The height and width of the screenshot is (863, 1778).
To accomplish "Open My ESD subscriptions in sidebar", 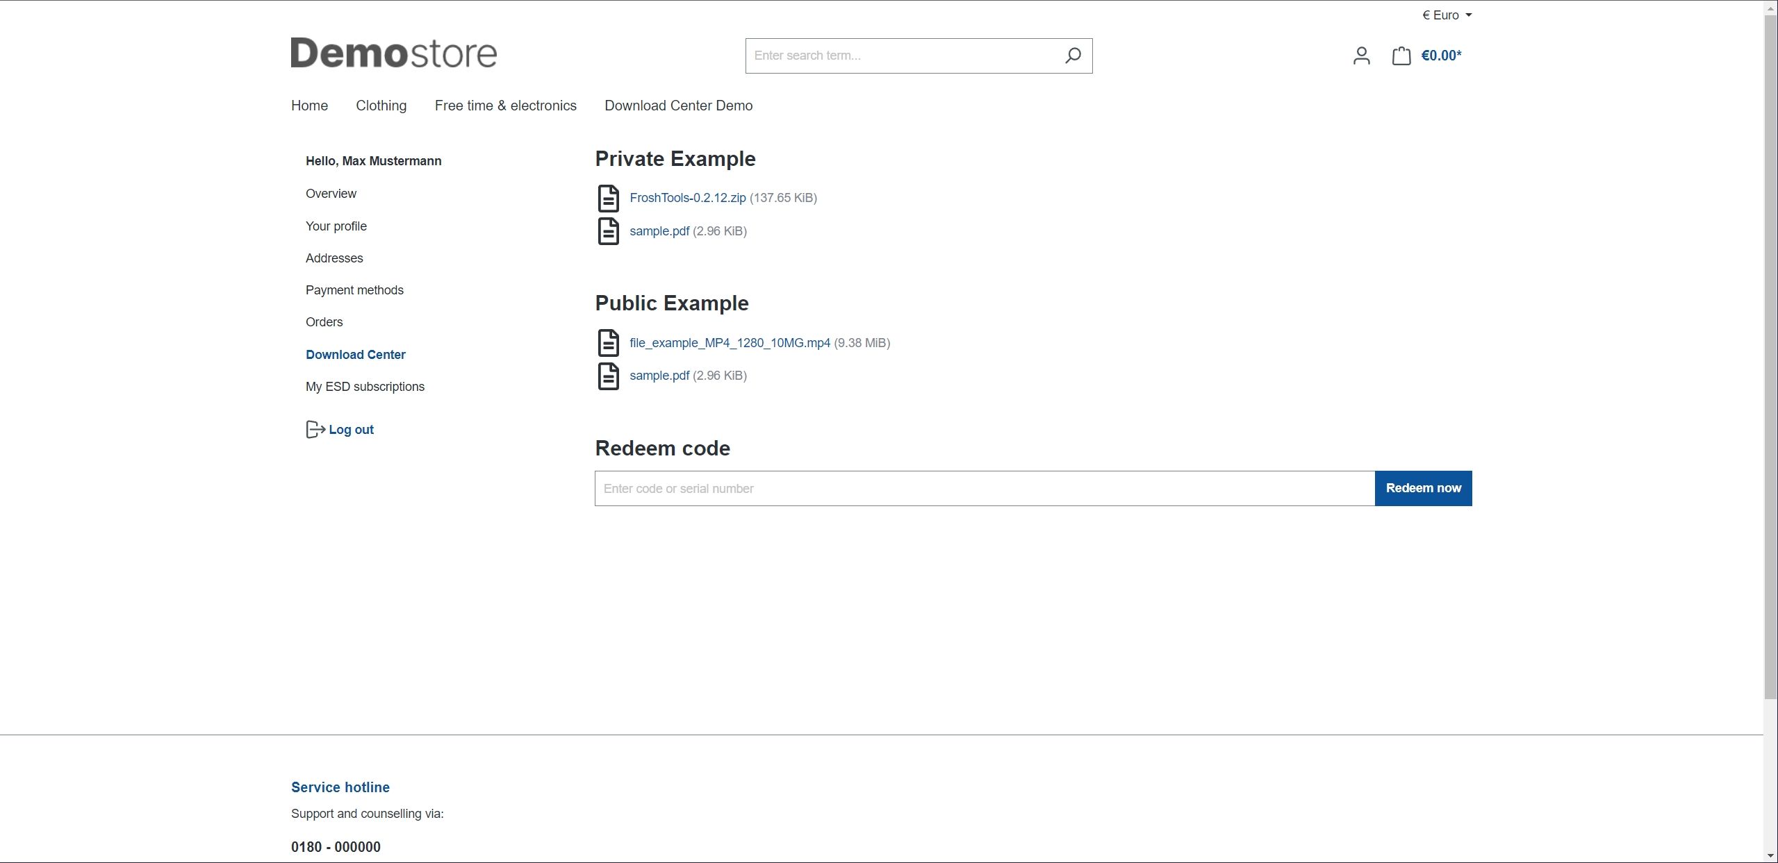I will pyautogui.click(x=365, y=387).
